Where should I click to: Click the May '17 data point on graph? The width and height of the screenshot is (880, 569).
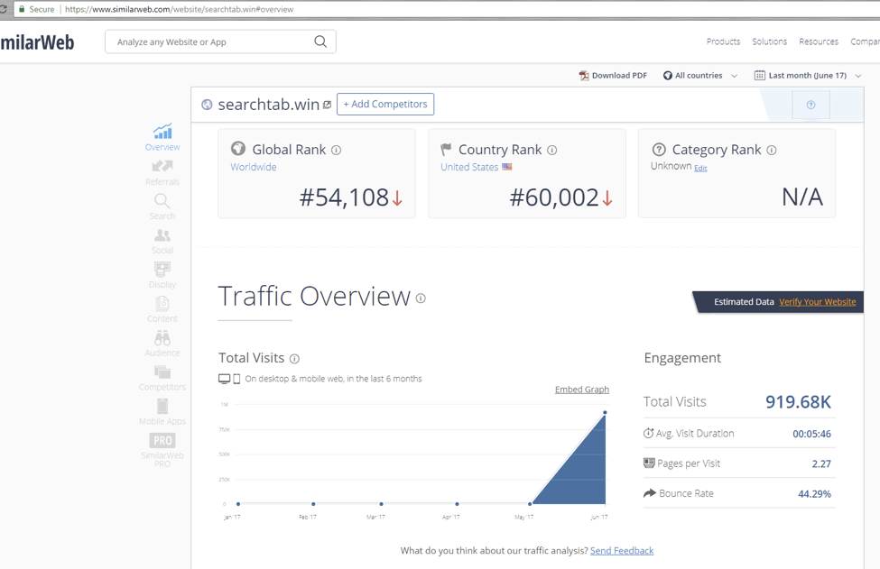coord(530,504)
